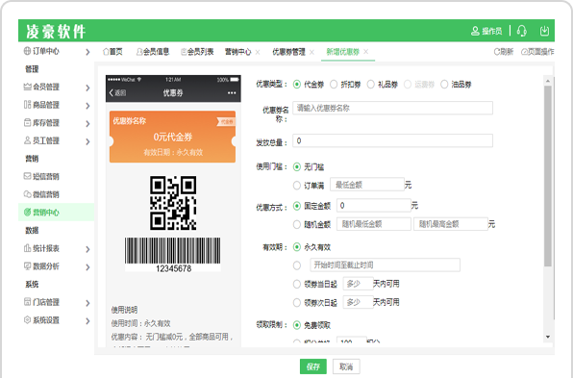Click the 库存管理 sidebar icon
The width and height of the screenshot is (573, 378).
tap(28, 122)
